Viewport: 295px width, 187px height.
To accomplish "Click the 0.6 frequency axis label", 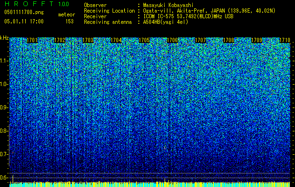I will [x=3, y=178].
